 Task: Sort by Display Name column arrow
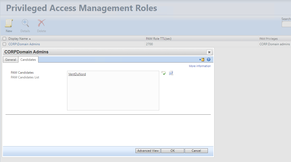[x=30, y=39]
